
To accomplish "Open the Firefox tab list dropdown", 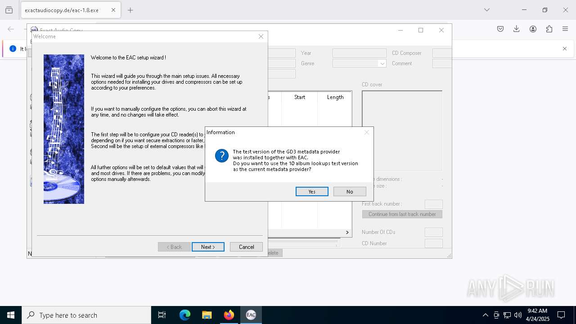I will point(486,10).
